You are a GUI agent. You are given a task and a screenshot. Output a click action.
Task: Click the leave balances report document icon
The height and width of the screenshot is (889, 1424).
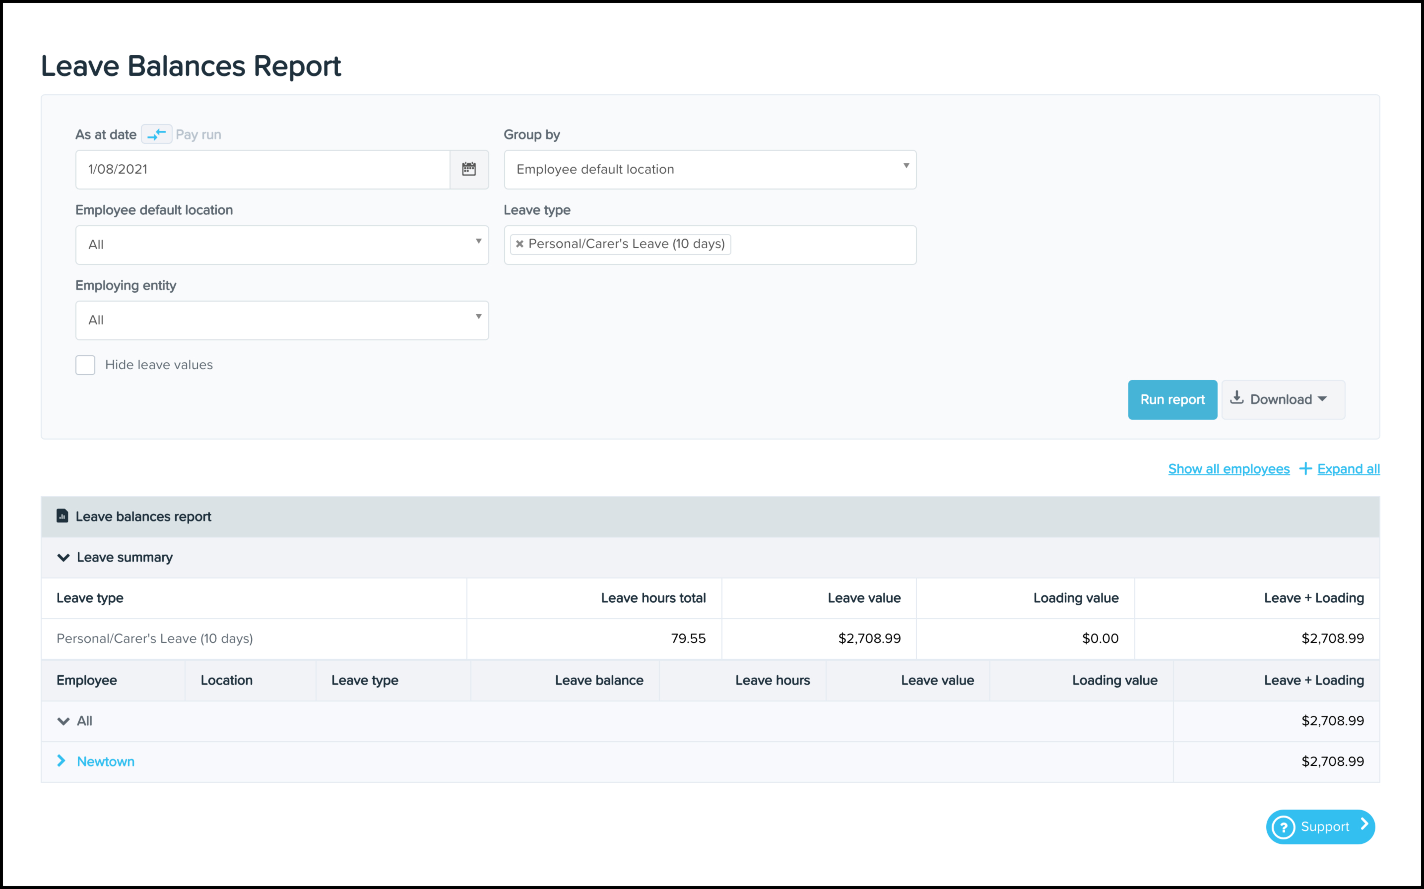63,516
